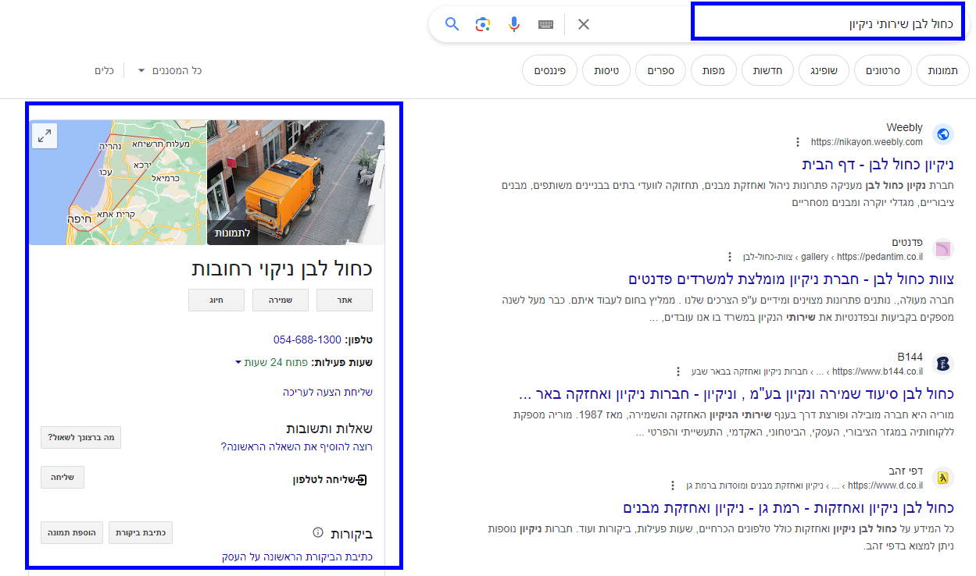Expand the כל המסננים filters dropdown

tap(170, 71)
